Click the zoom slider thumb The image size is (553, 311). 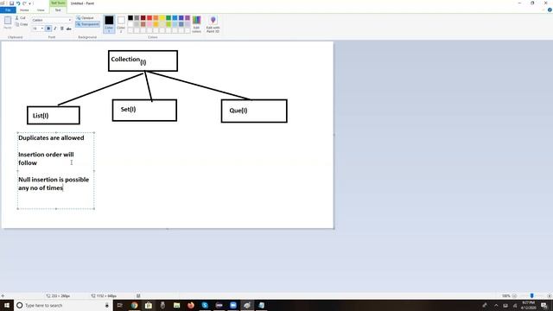click(532, 295)
